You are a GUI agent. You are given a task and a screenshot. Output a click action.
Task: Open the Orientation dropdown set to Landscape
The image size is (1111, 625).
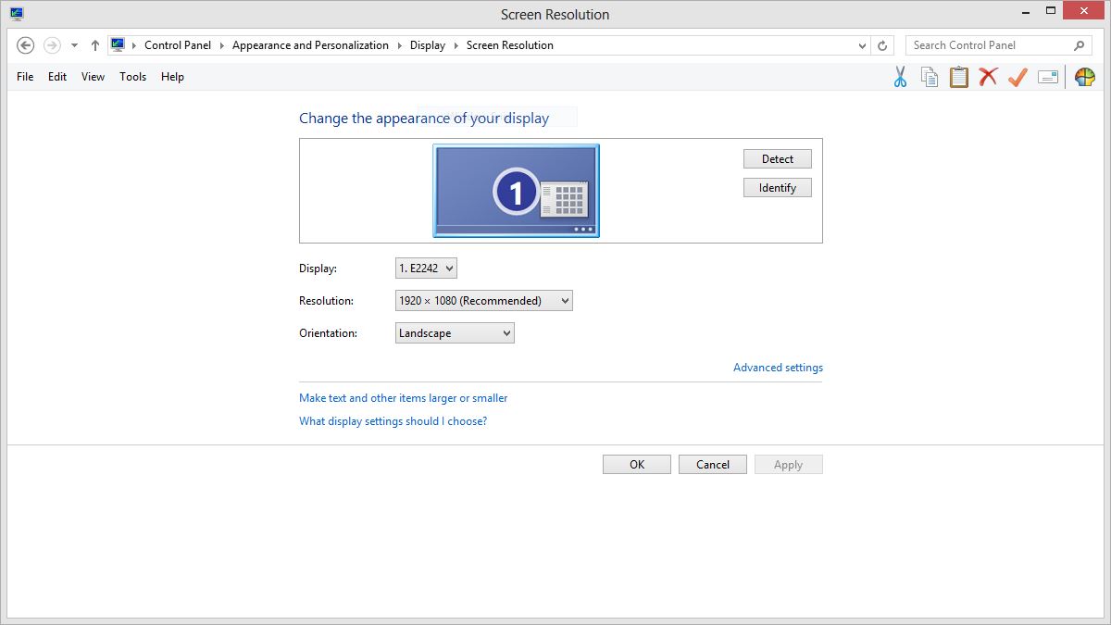tap(455, 333)
